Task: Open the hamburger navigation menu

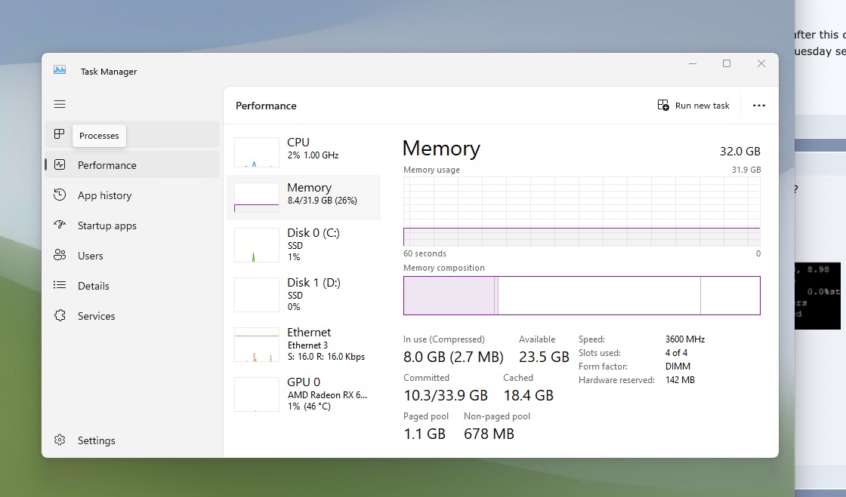Action: coord(60,105)
